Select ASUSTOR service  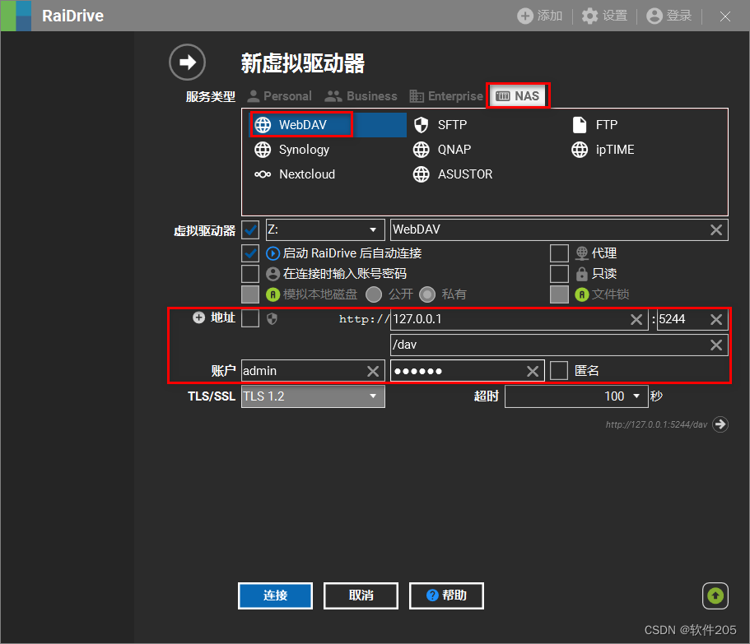[x=453, y=174]
